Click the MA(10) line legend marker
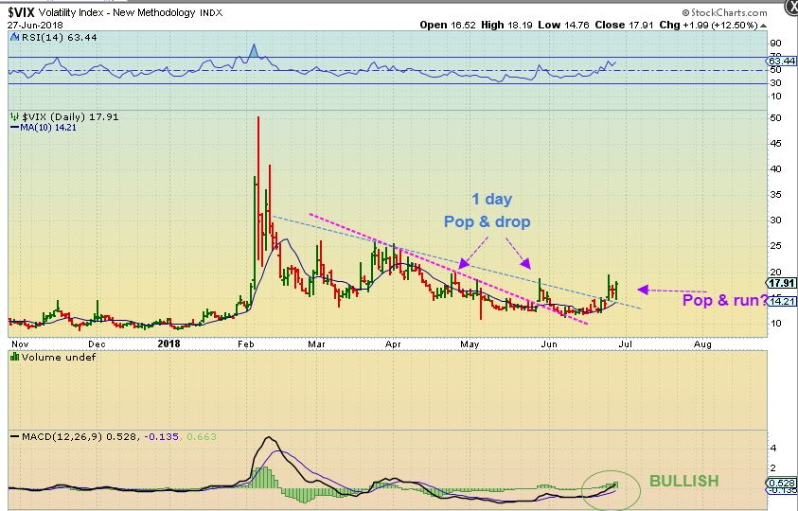 [12, 128]
